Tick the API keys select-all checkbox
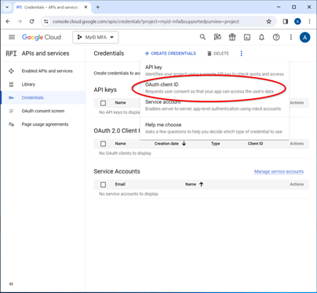Screen dimensions: 317x293 pos(103,103)
